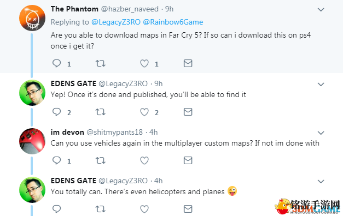Share im devon's tweet via message envelope
This screenshot has height=216, width=343.
tap(188, 160)
